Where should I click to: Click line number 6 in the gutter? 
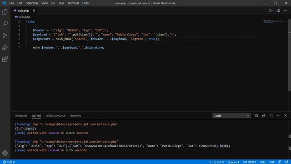[19, 43]
